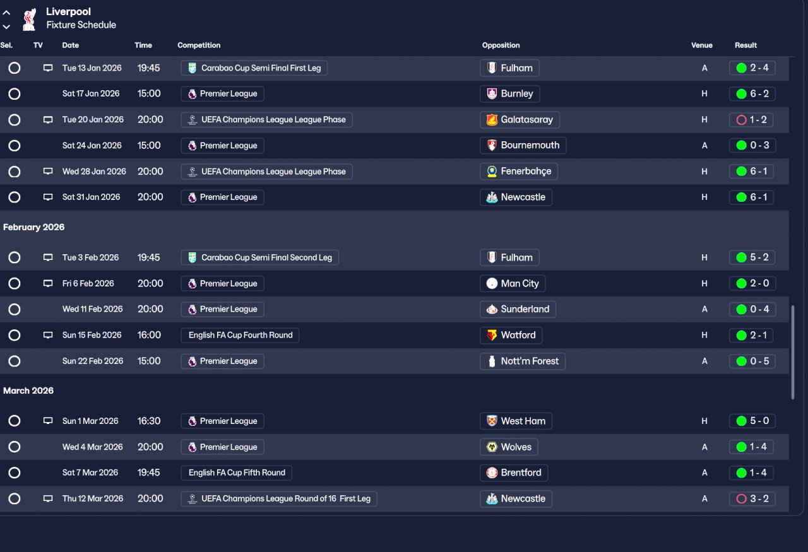The image size is (808, 552).
Task: Click the TV icon on the West Ham row
Action: pos(48,421)
